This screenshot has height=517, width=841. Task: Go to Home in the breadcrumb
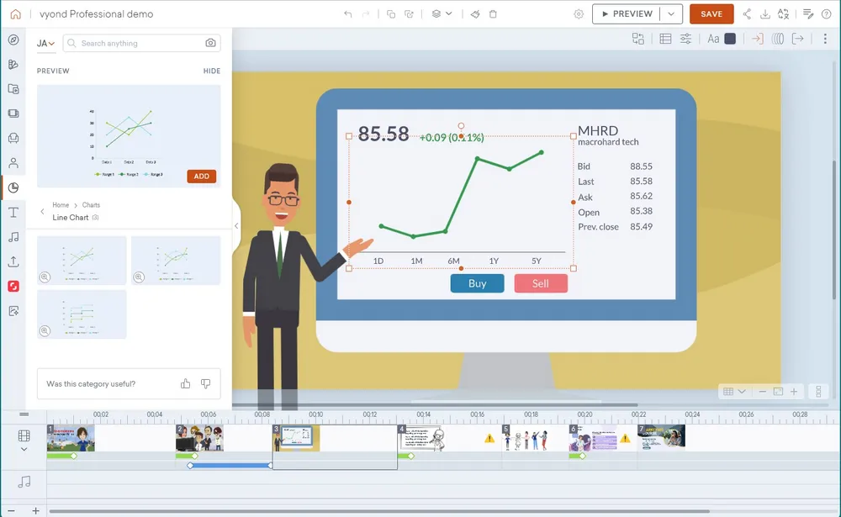pyautogui.click(x=61, y=205)
